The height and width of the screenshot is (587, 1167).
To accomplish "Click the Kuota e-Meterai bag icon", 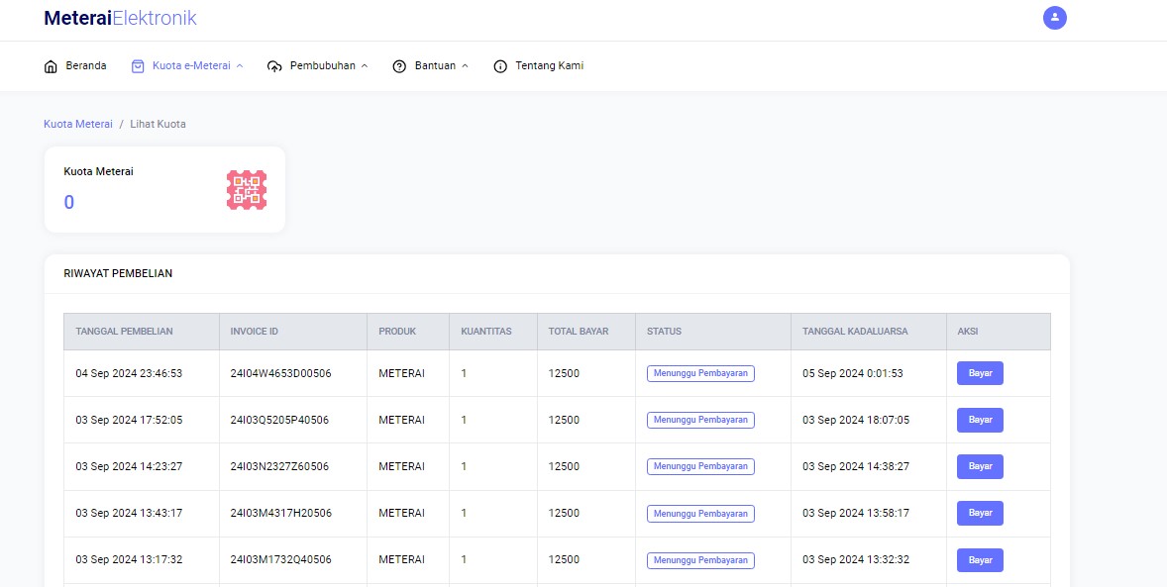I will click(138, 66).
